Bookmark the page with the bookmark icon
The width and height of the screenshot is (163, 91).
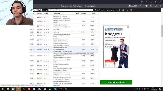141,6
